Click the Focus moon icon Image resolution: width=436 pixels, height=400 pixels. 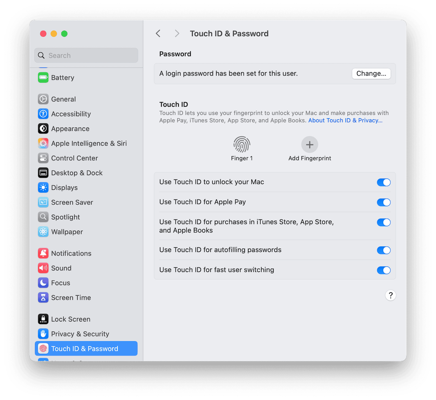point(43,283)
